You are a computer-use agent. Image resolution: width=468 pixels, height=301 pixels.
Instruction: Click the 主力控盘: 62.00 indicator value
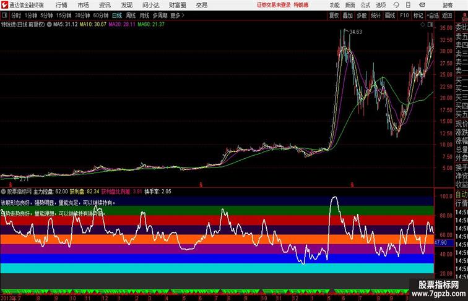(x=50, y=192)
